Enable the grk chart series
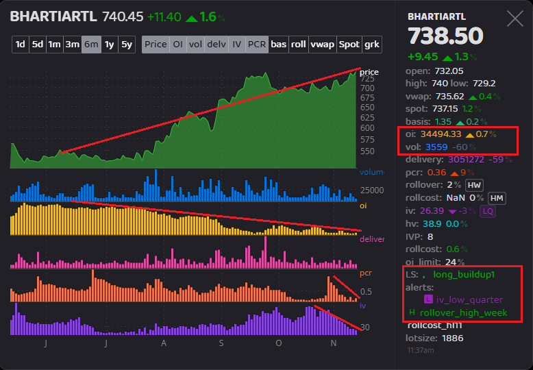The height and width of the screenshot is (370, 533). coord(372,45)
